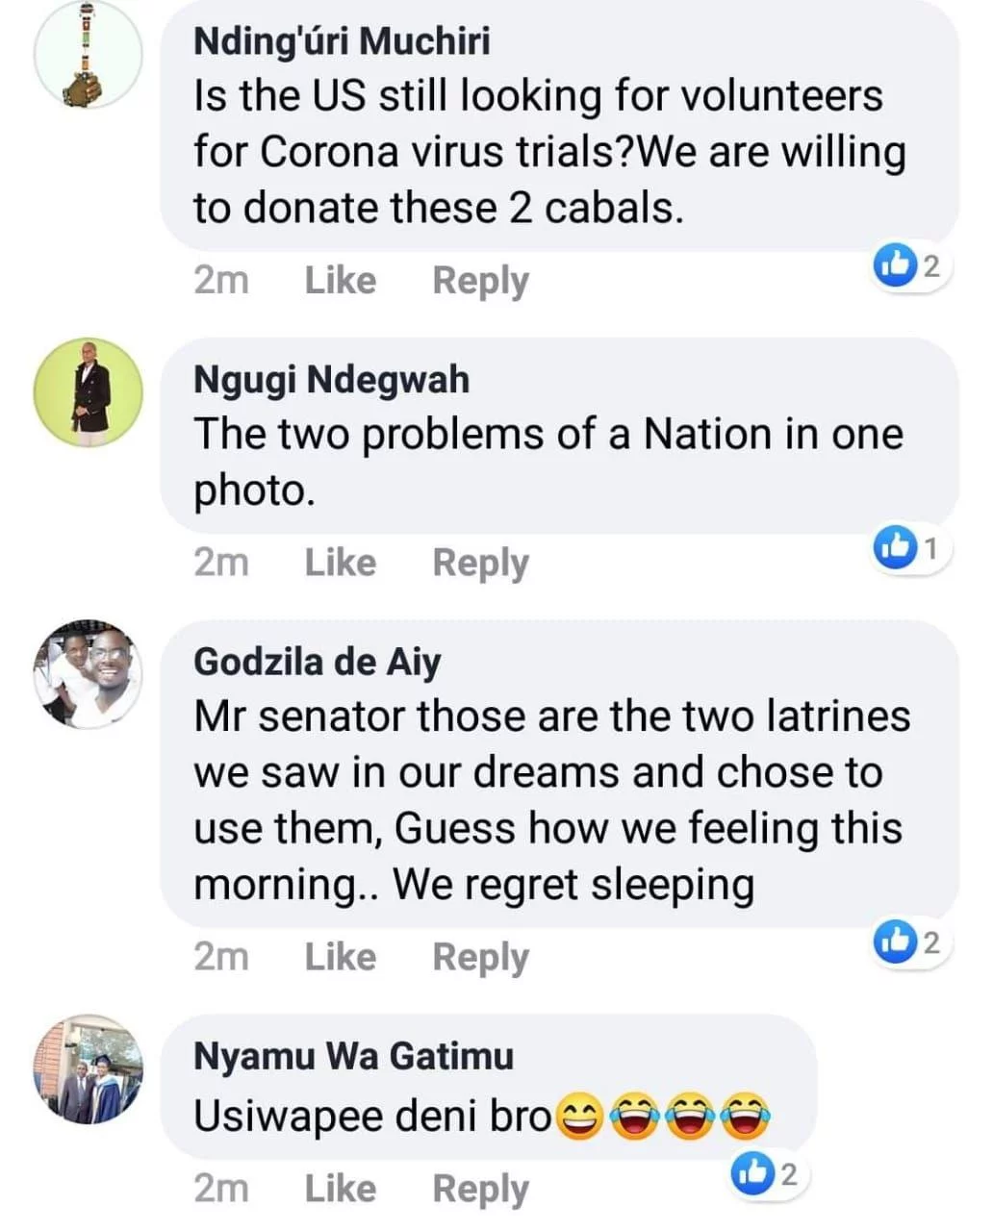
Task: Click the like reaction icon on Ngugi Ndegwah's comment
Action: tap(894, 548)
